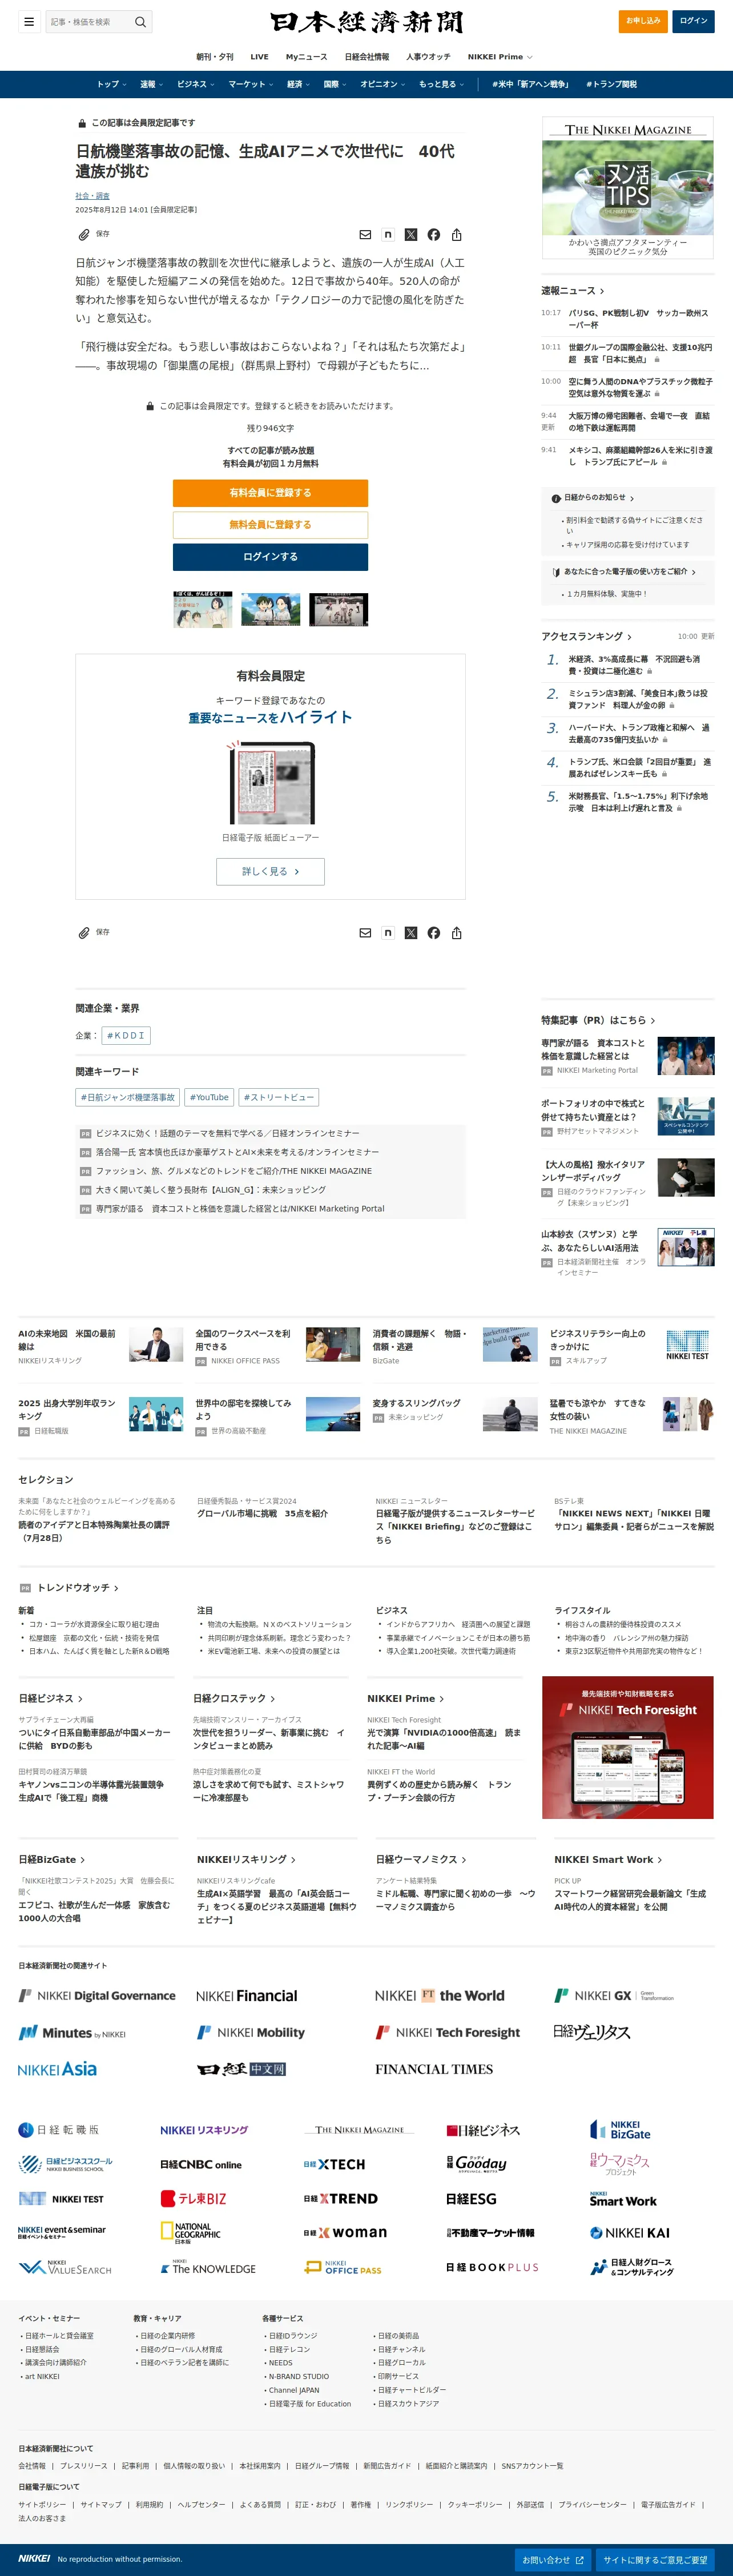
Task: Open the Nikkei newspaper logo at top
Action: (366, 22)
